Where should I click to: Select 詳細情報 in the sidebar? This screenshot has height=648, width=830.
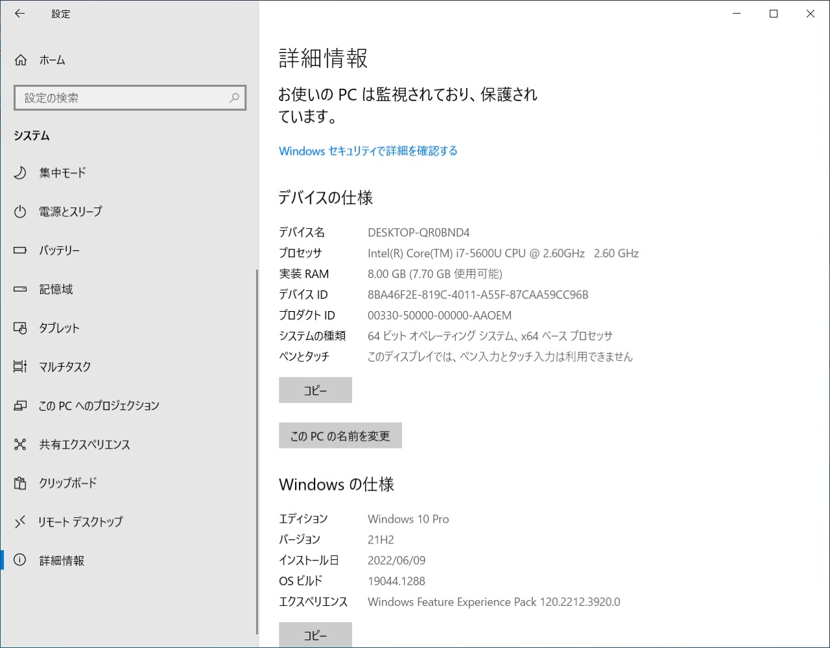(62, 561)
